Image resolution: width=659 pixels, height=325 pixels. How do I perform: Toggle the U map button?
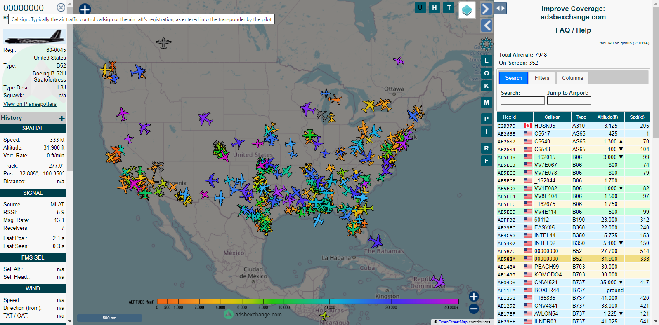[420, 7]
